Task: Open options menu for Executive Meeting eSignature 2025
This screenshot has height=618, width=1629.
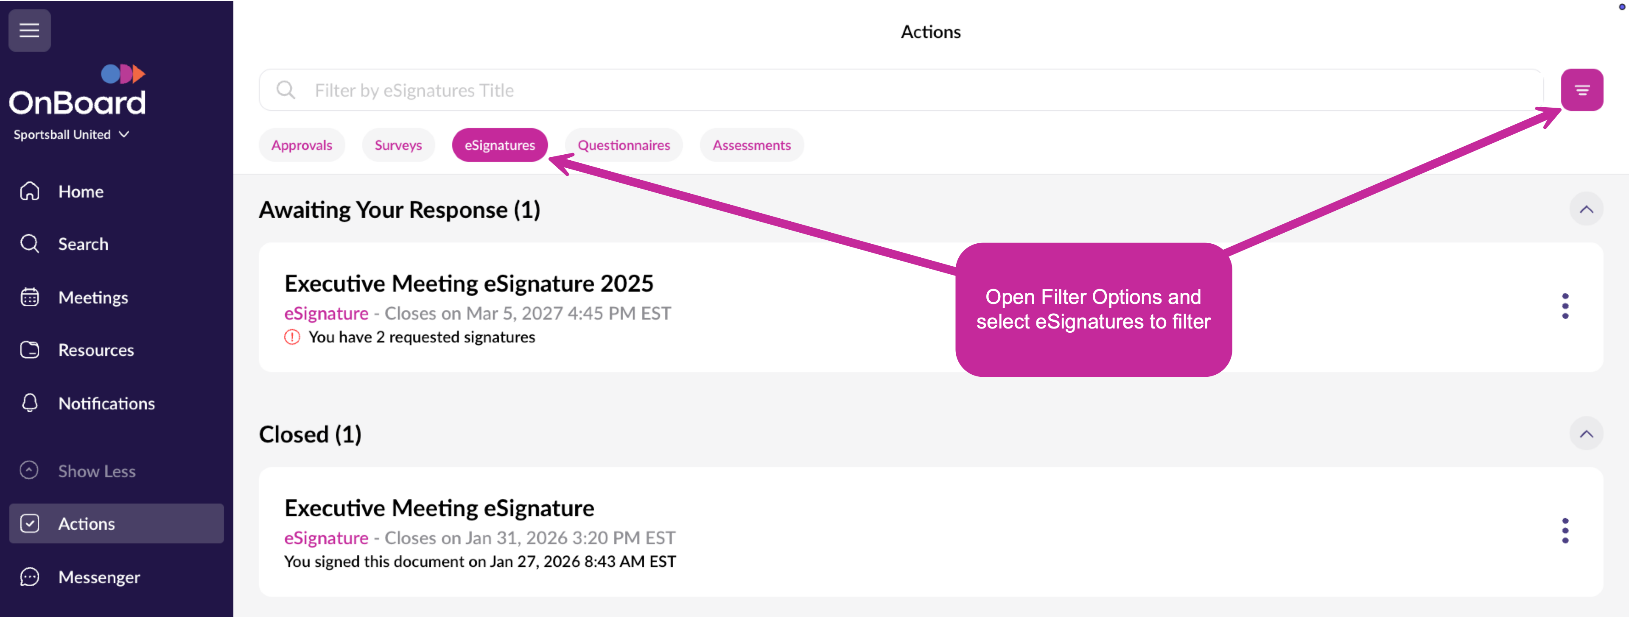Action: click(1565, 306)
